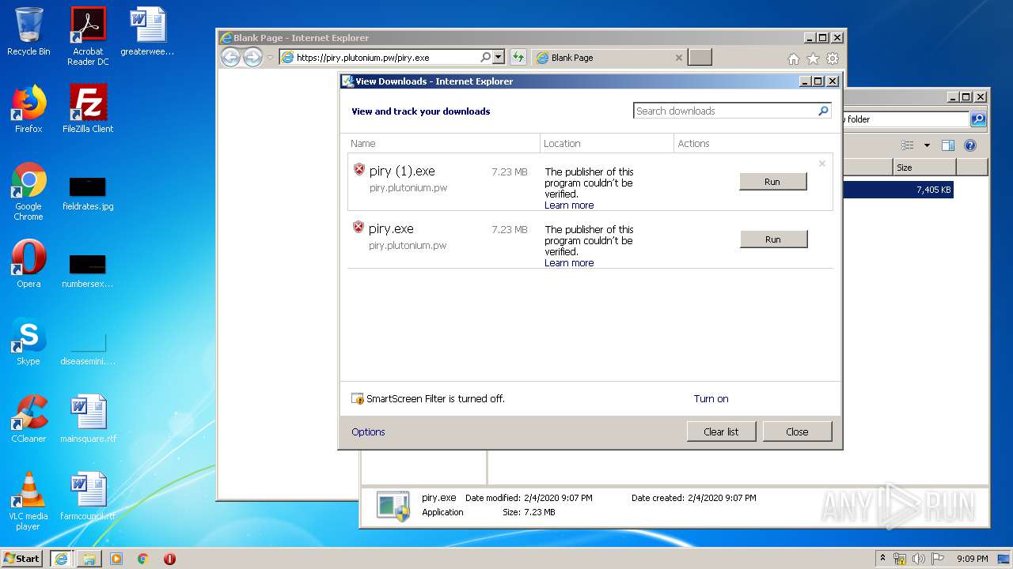Open Learn more for piry (1).exe
1013x569 pixels.
coord(569,205)
